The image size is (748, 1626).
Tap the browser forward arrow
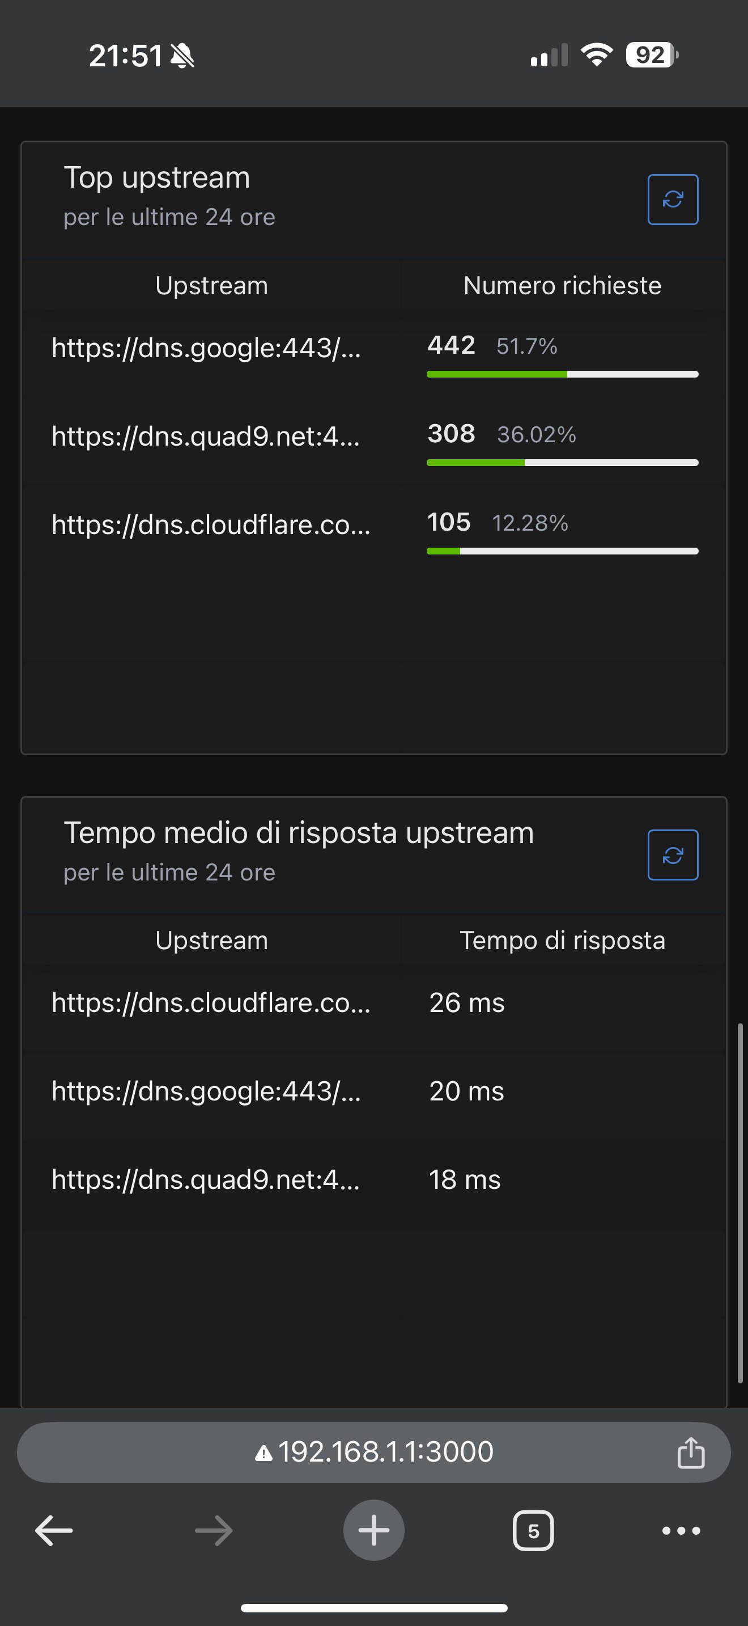tap(214, 1530)
